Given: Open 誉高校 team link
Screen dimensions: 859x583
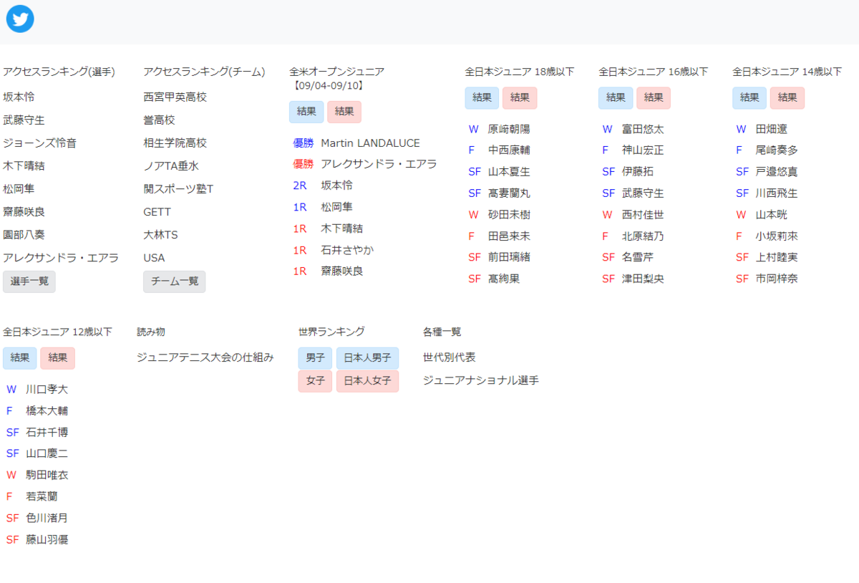Looking at the screenshot, I should tap(159, 120).
